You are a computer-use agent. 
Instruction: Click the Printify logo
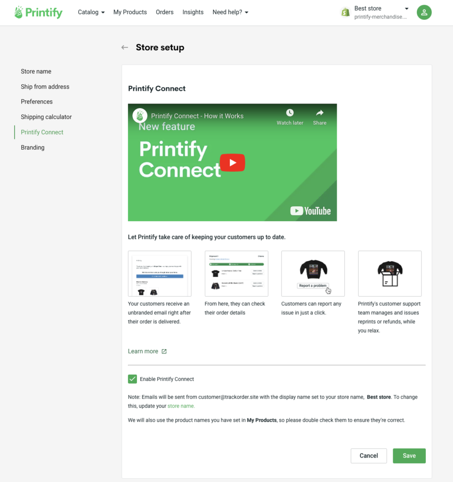click(38, 12)
